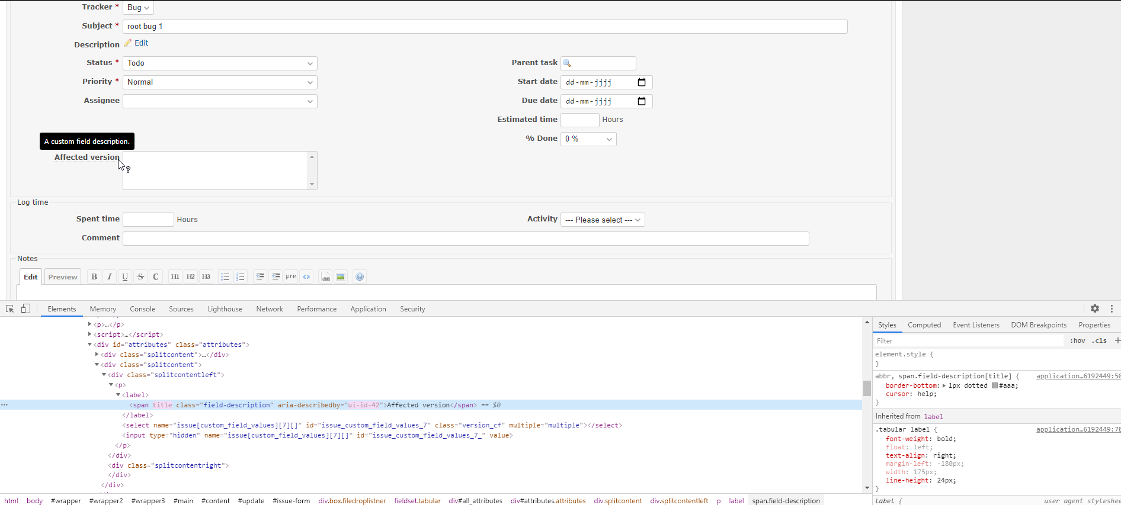The image size is (1121, 505).
Task: Click the pencil icon beside Description
Action: 127,43
